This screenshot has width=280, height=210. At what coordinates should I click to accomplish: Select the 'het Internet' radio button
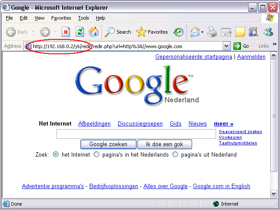[56, 154]
